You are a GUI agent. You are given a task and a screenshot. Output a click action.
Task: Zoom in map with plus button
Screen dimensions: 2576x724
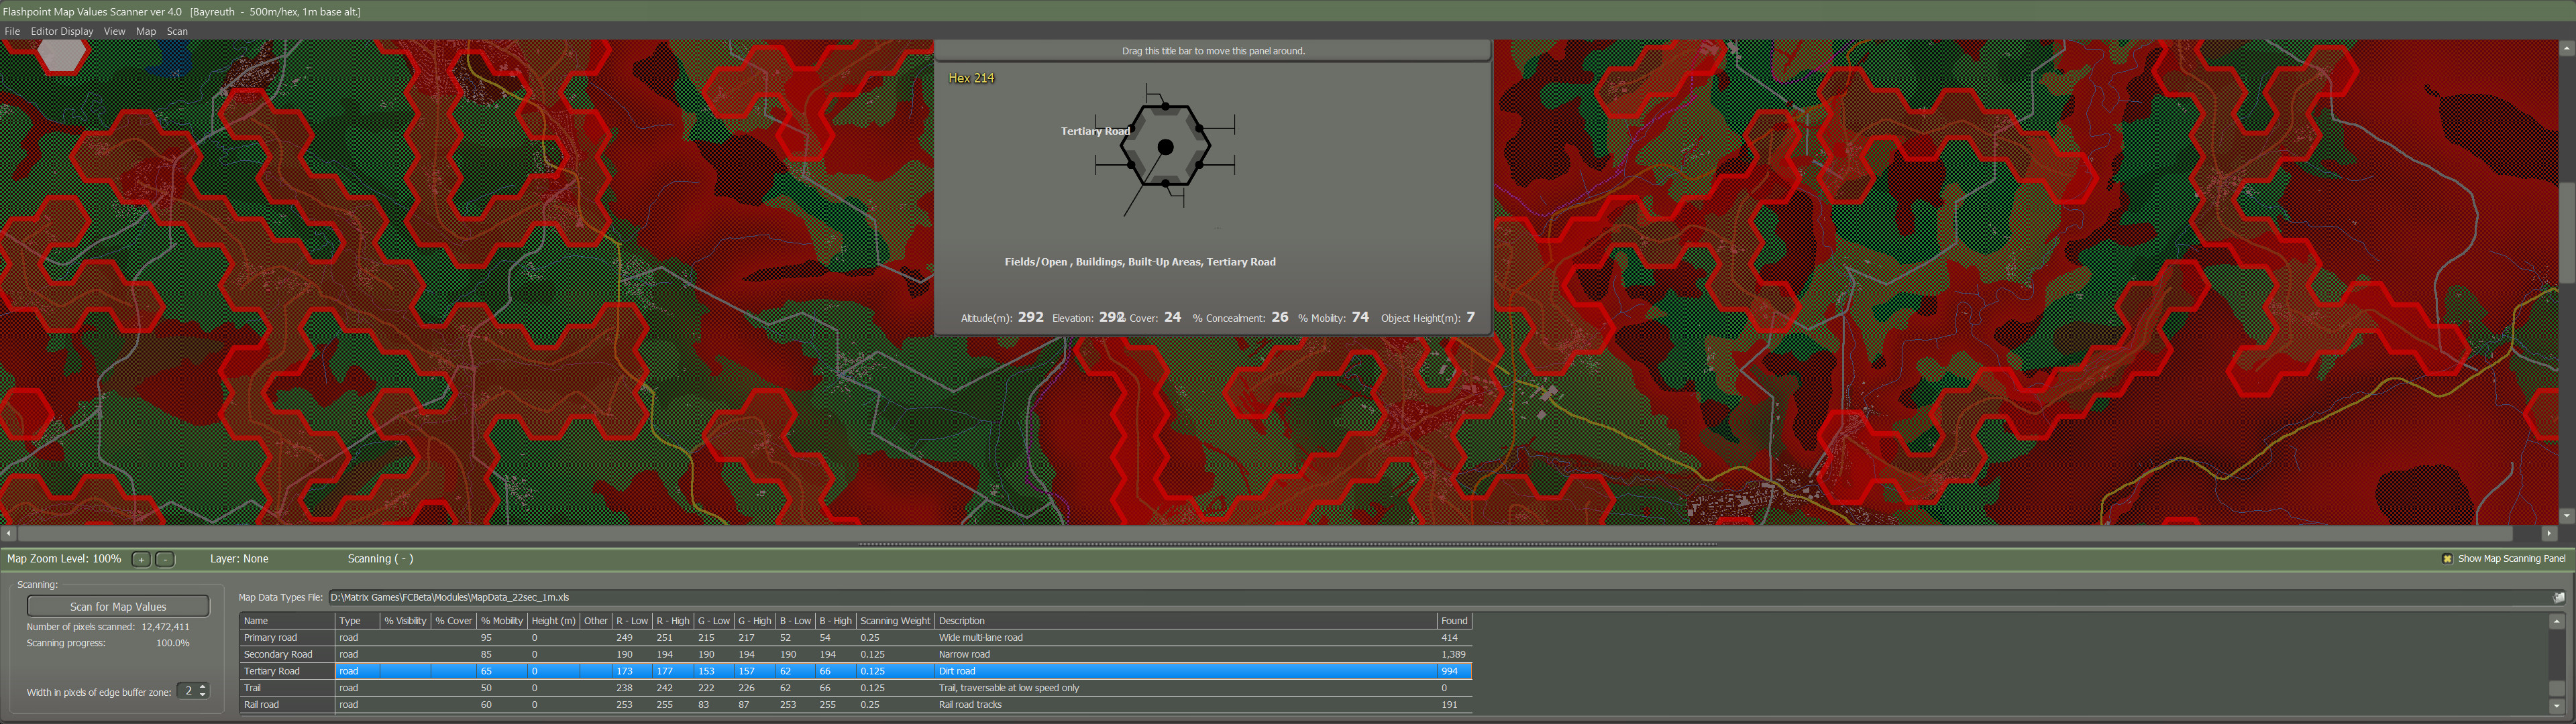click(x=141, y=560)
